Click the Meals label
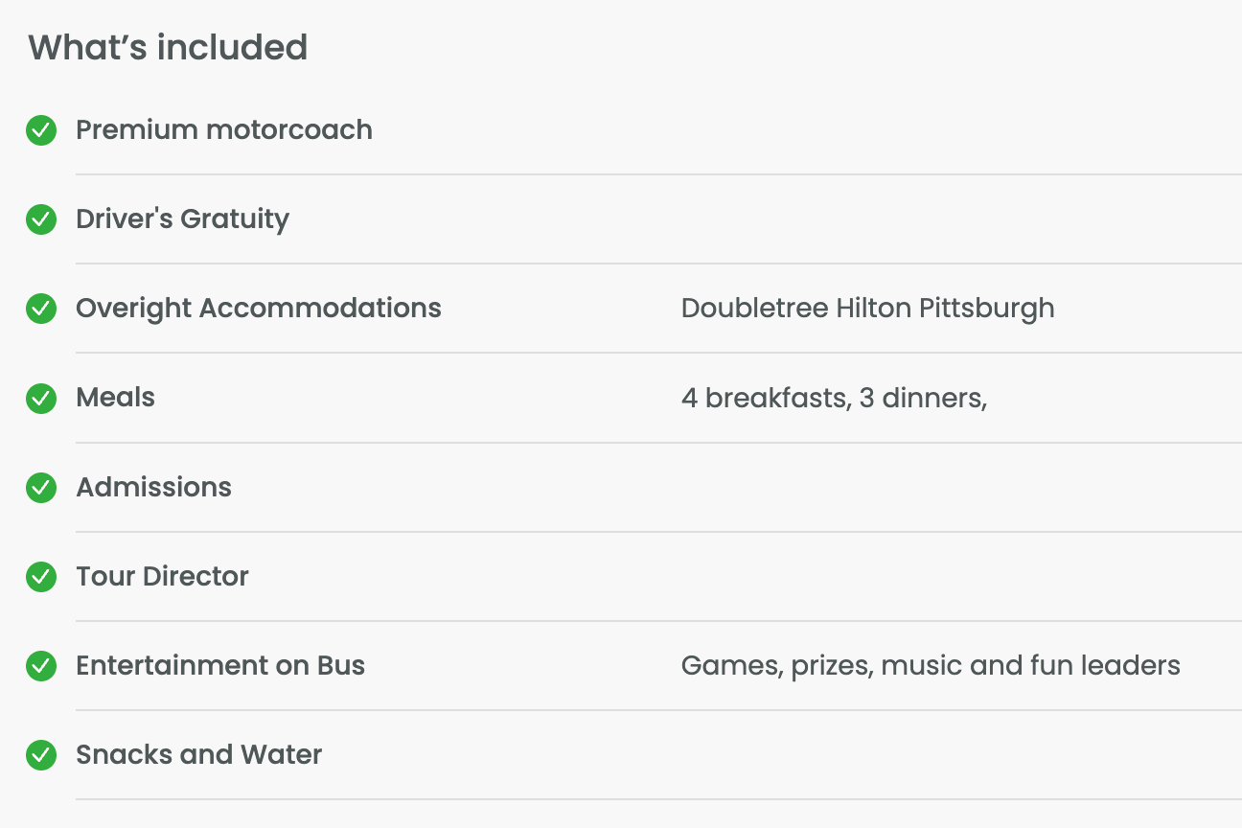Screen dimensions: 1242x828 point(115,397)
